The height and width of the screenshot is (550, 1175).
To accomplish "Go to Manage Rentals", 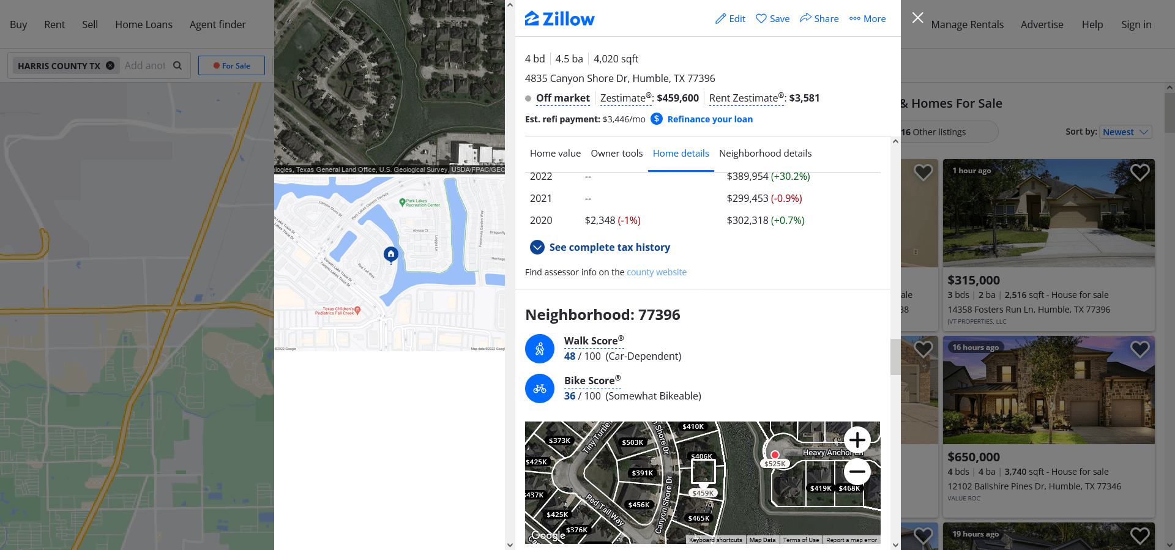I will coord(968,24).
